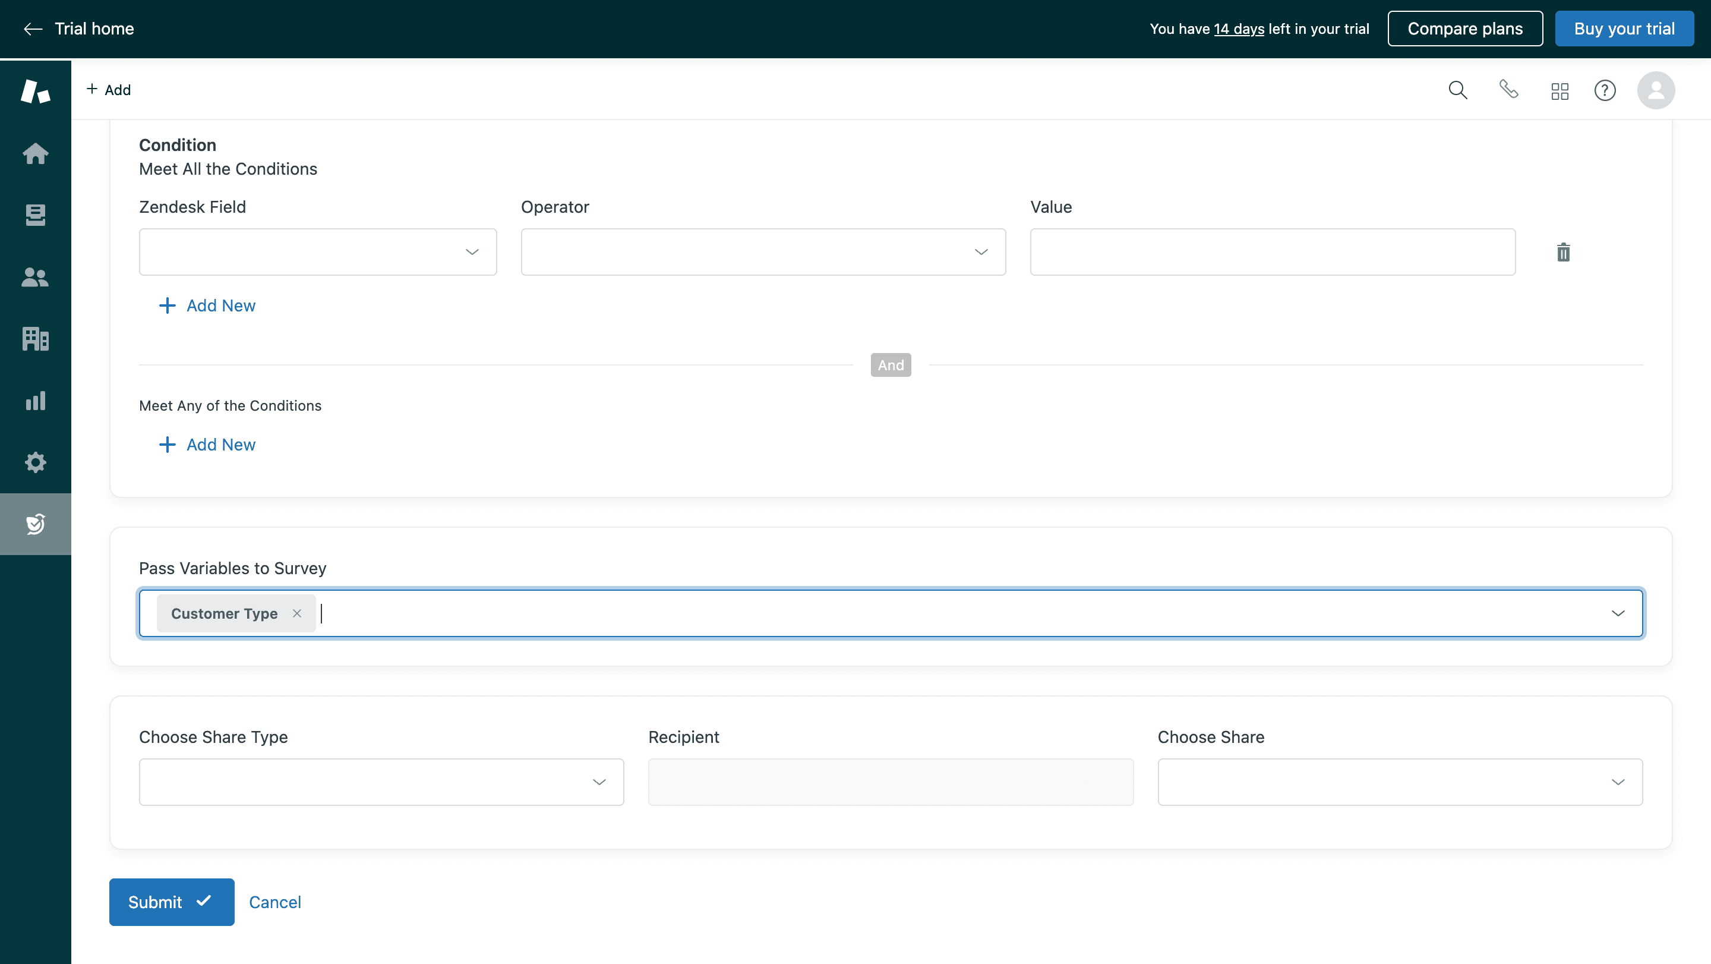Open the Choose Share Type dropdown
Viewport: 1711px width, 964px height.
[x=381, y=782]
